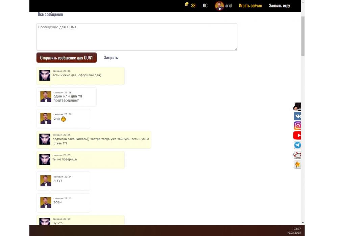Click avatar beside 'ты не поверишь'

(x=45, y=159)
